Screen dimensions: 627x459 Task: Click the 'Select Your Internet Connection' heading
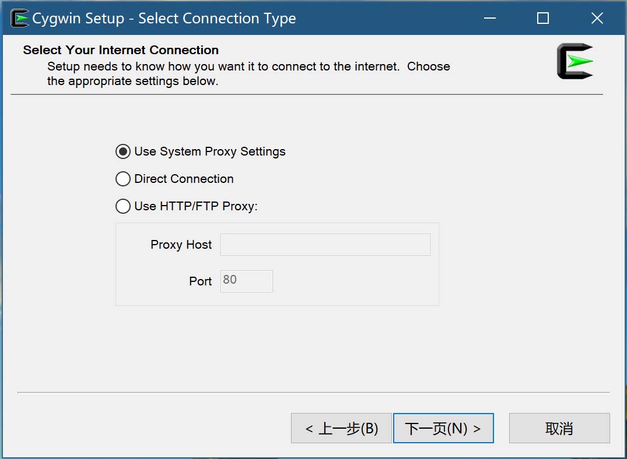pos(121,50)
